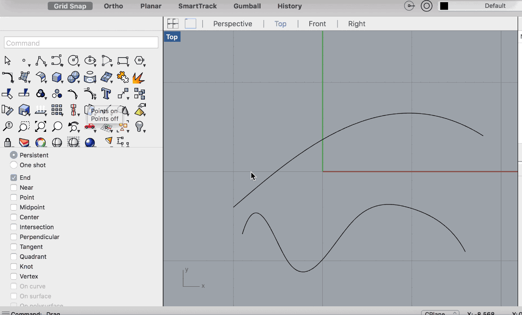Click the puzzle-piece Join tool
The image size is (522, 315).
(123, 77)
